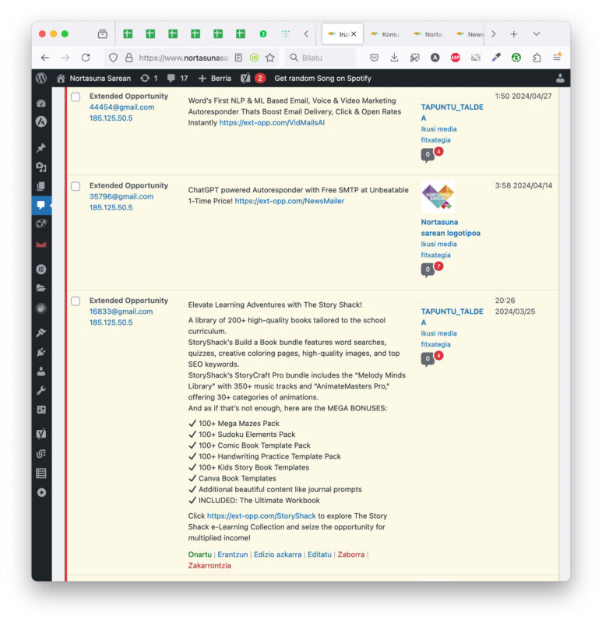The height and width of the screenshot is (623, 602).
Task: Open the extensions puzzle icon
Action: click(x=537, y=58)
